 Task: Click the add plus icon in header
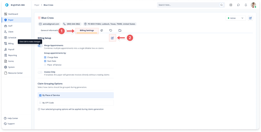click(231, 5)
